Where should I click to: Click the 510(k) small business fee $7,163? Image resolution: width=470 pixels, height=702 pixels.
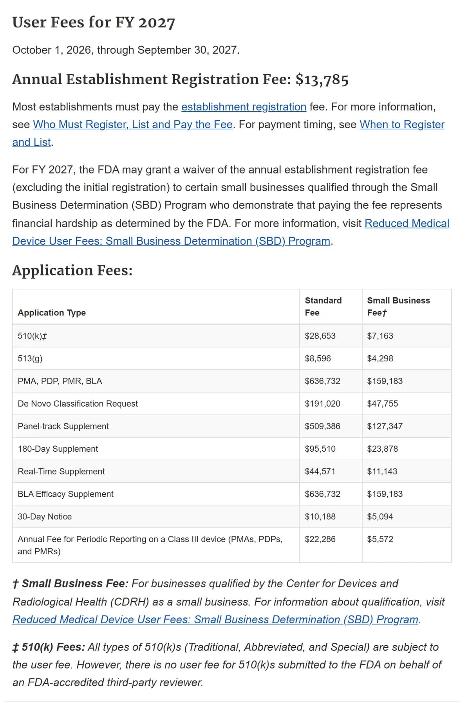point(380,336)
